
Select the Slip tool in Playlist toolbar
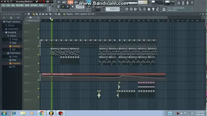pos(47,14)
